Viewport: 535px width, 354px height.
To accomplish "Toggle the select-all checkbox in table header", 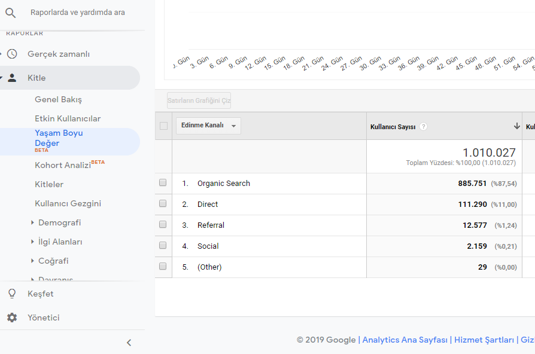I will [164, 126].
